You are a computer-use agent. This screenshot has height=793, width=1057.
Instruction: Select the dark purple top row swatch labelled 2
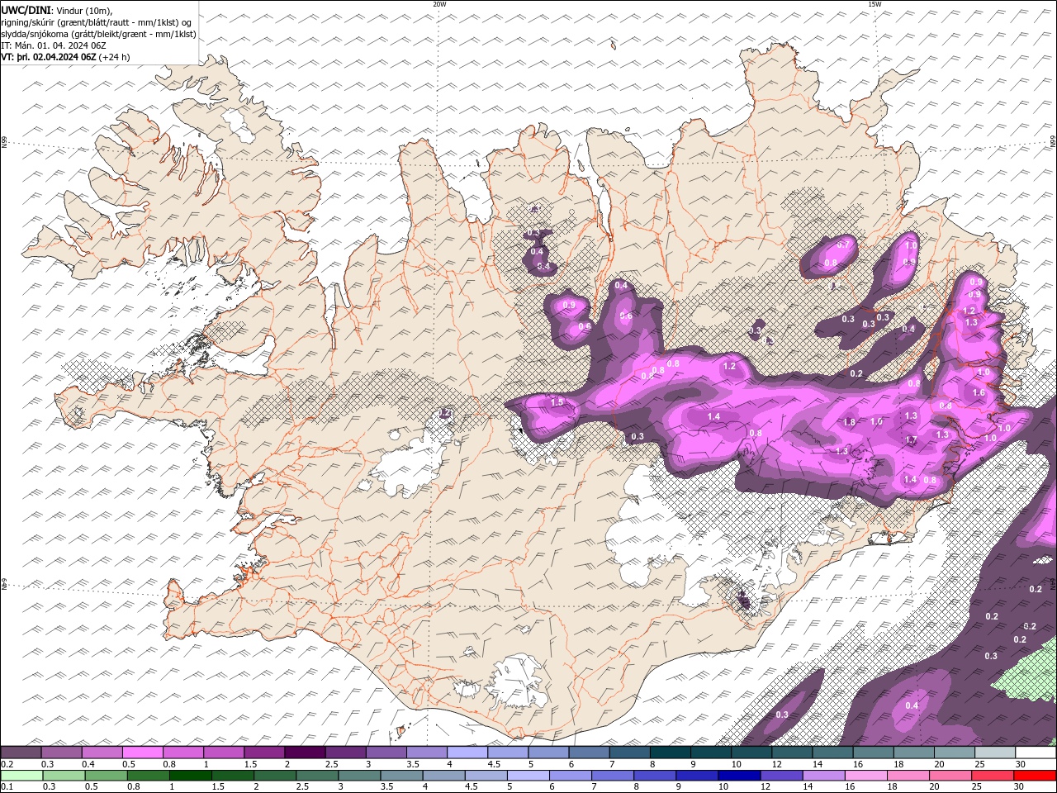[x=305, y=753]
